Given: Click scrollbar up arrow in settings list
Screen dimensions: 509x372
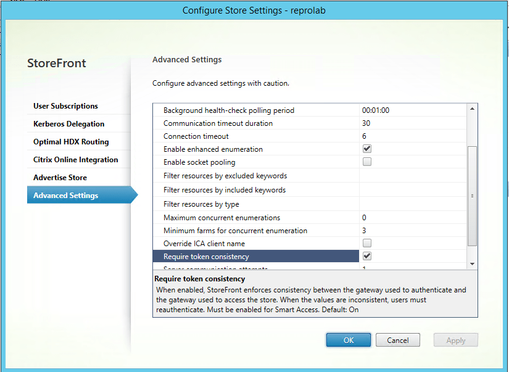Looking at the screenshot, I should tap(472, 109).
